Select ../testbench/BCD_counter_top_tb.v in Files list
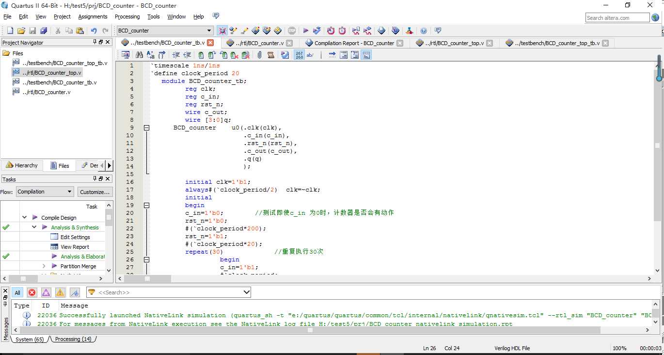This screenshot has width=664, height=355. point(65,63)
